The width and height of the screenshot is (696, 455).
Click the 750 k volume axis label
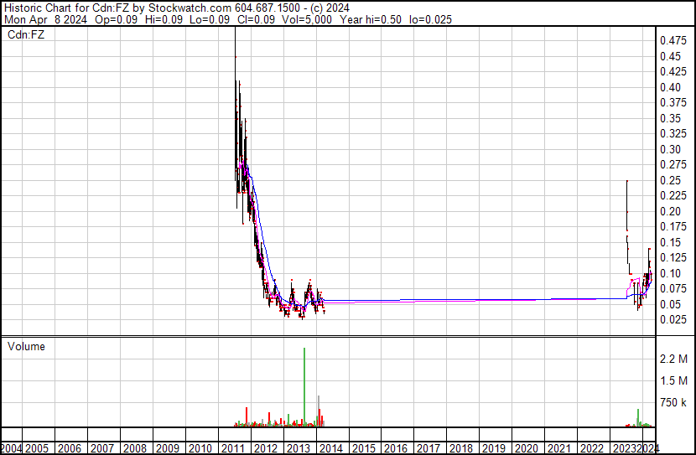point(673,403)
